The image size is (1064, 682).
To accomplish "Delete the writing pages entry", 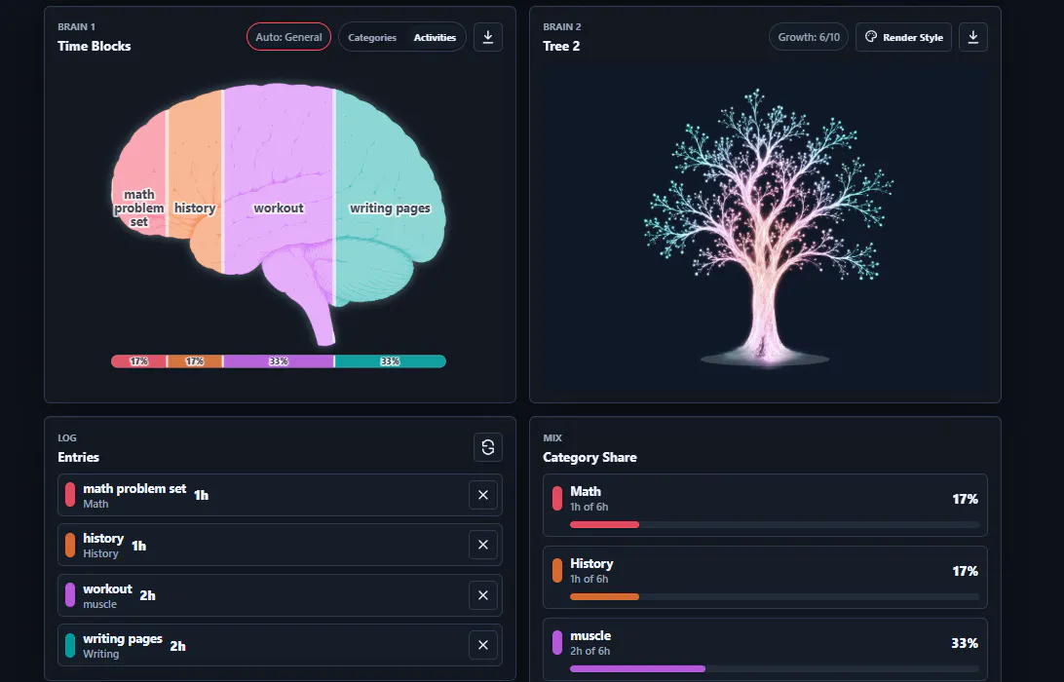I will (483, 645).
